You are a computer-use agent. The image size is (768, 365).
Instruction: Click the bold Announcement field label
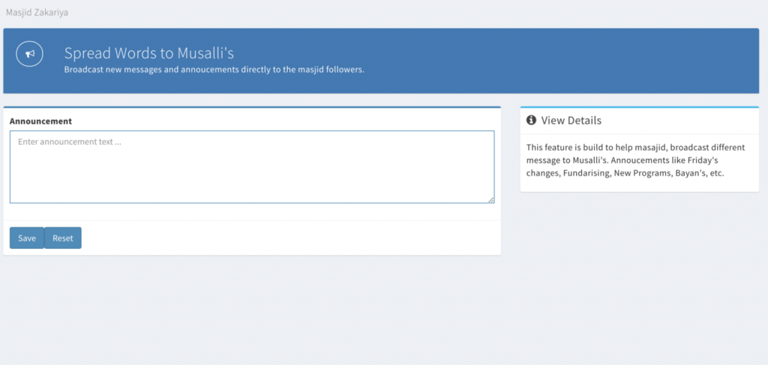coord(40,121)
